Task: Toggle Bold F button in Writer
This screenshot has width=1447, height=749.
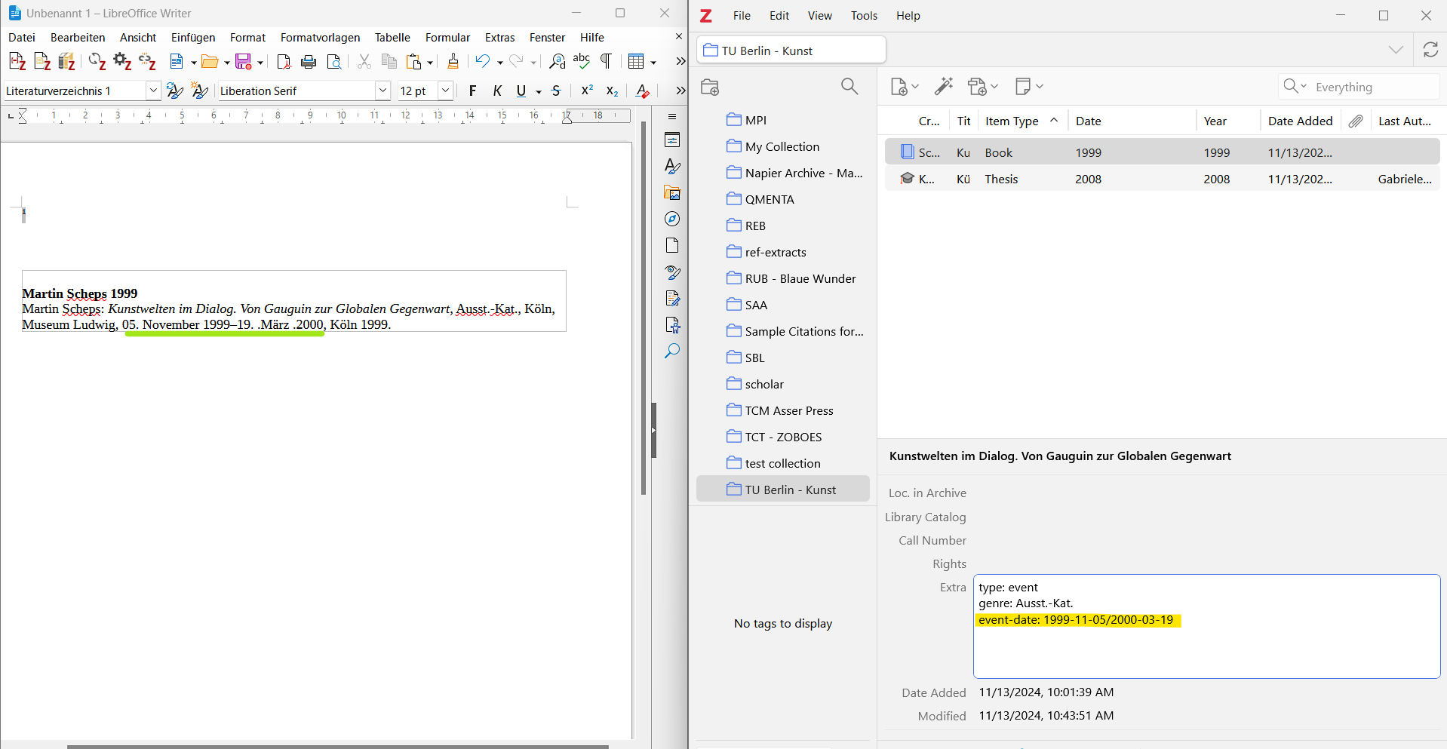Action: (x=473, y=91)
